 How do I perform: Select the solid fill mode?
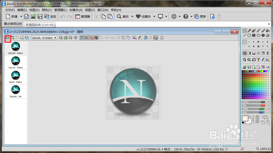245,53
